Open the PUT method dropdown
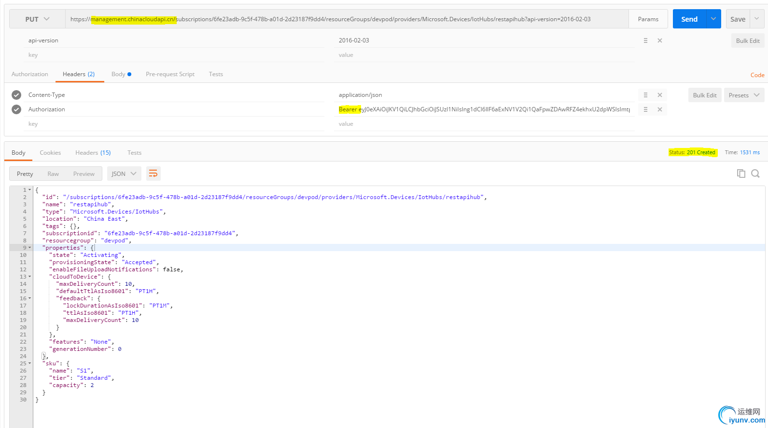The height and width of the screenshot is (428, 768). (x=37, y=19)
